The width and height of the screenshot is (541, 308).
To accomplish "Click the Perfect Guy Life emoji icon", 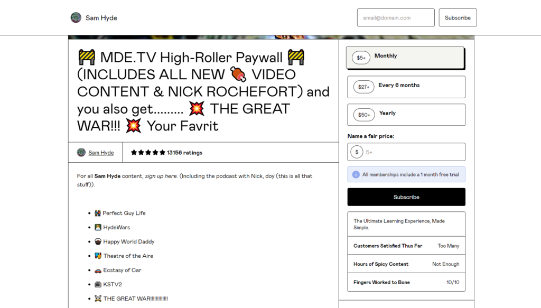I will [x=98, y=213].
